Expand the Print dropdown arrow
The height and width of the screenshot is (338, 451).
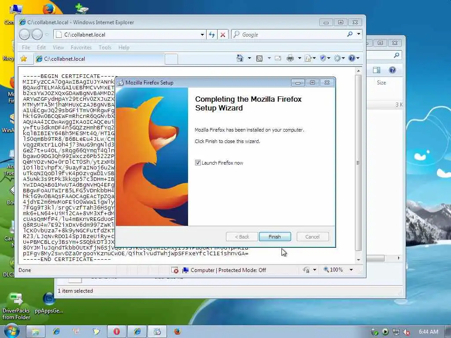tap(299, 59)
